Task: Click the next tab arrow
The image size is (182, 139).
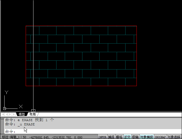Action: [x=10, y=114]
